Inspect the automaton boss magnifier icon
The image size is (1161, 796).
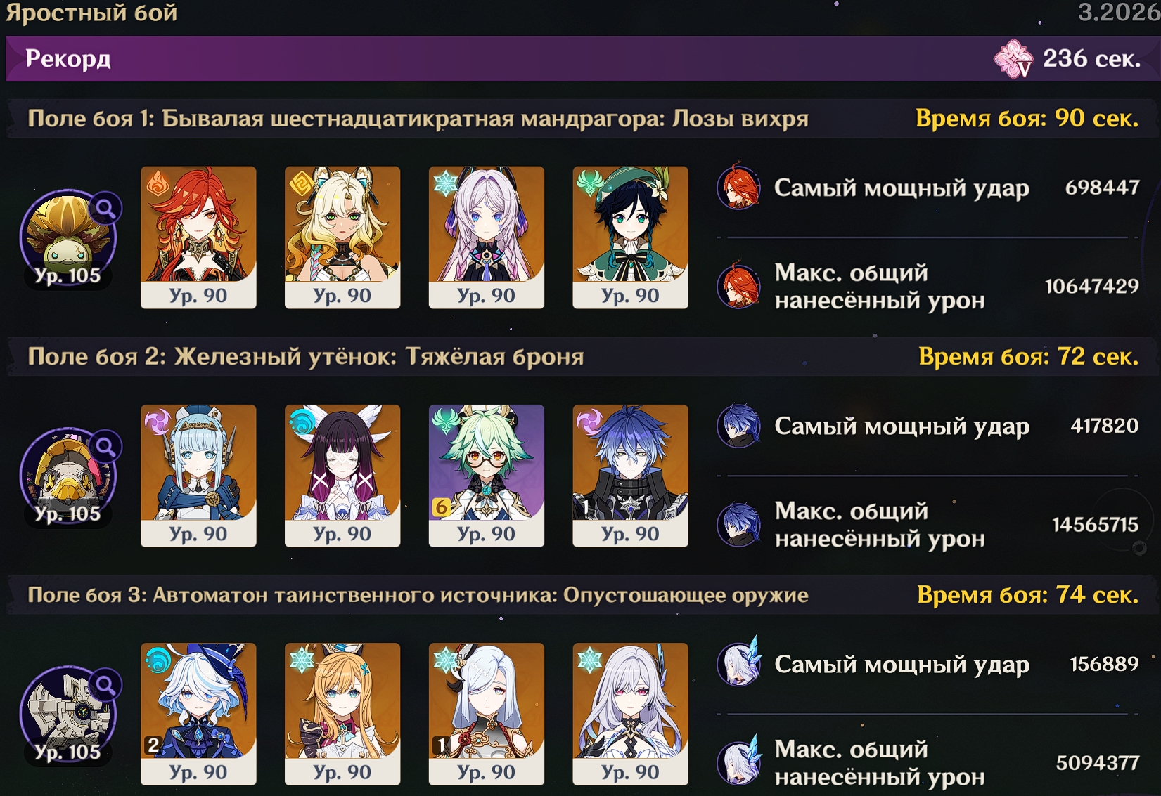[105, 684]
